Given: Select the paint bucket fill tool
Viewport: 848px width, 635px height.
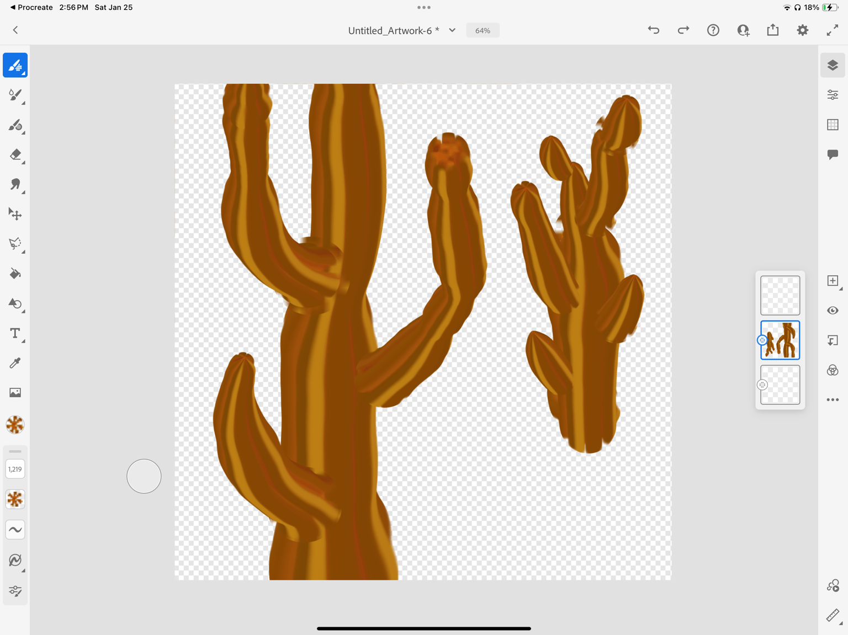Looking at the screenshot, I should tap(15, 274).
